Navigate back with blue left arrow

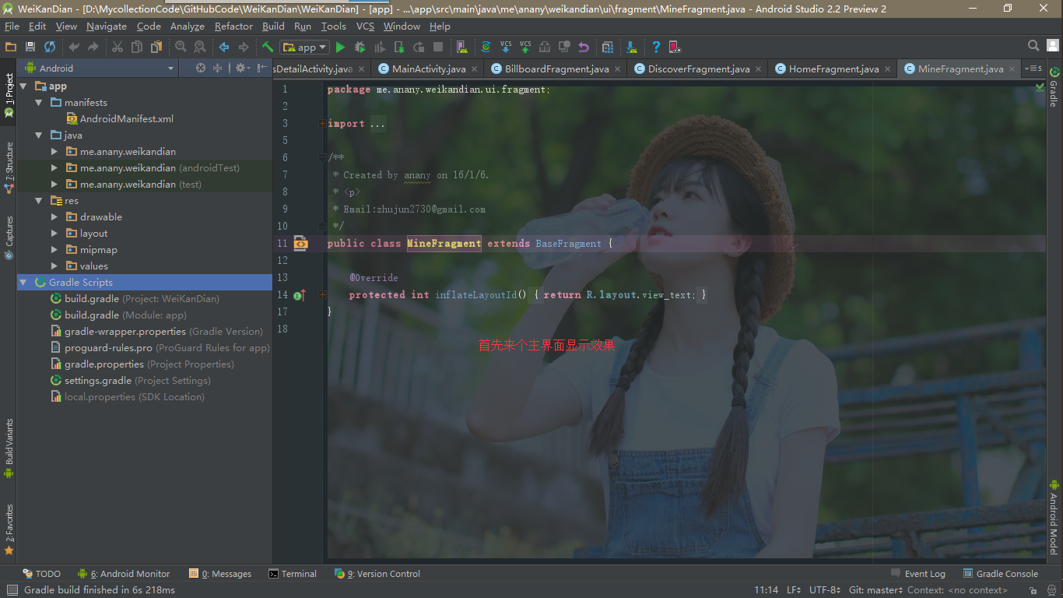point(224,47)
